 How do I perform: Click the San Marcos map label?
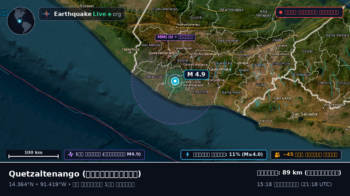[151, 45]
